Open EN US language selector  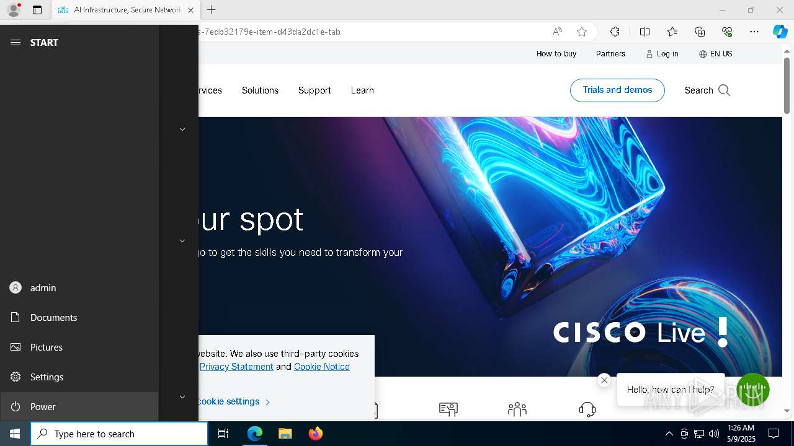click(715, 54)
